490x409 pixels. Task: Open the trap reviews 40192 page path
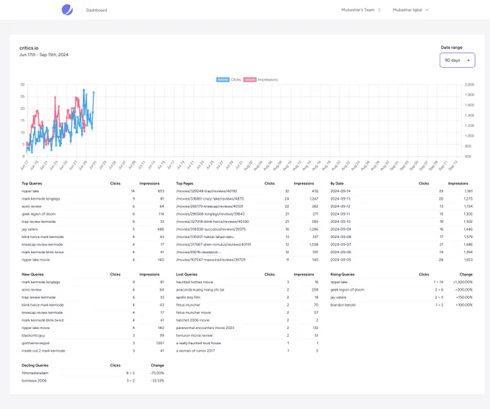(207, 191)
